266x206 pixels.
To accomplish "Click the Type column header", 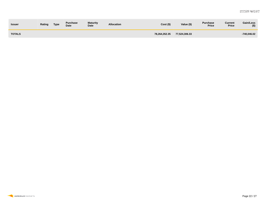I will tap(56, 24).
